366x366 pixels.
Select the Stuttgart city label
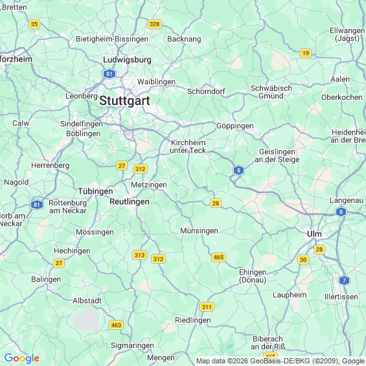(124, 101)
